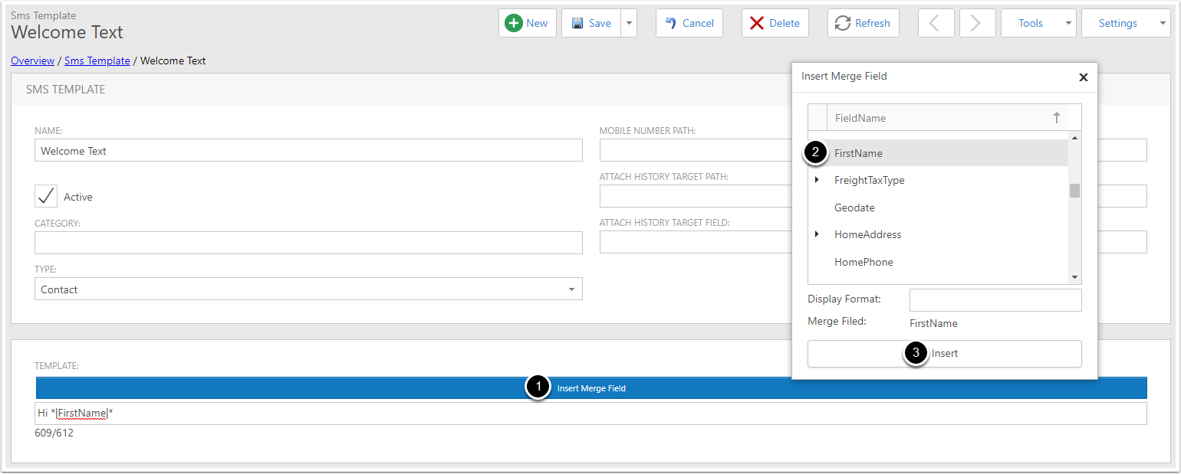Expand the FreightTaxType tree node
1181x474 pixels.
click(x=817, y=181)
